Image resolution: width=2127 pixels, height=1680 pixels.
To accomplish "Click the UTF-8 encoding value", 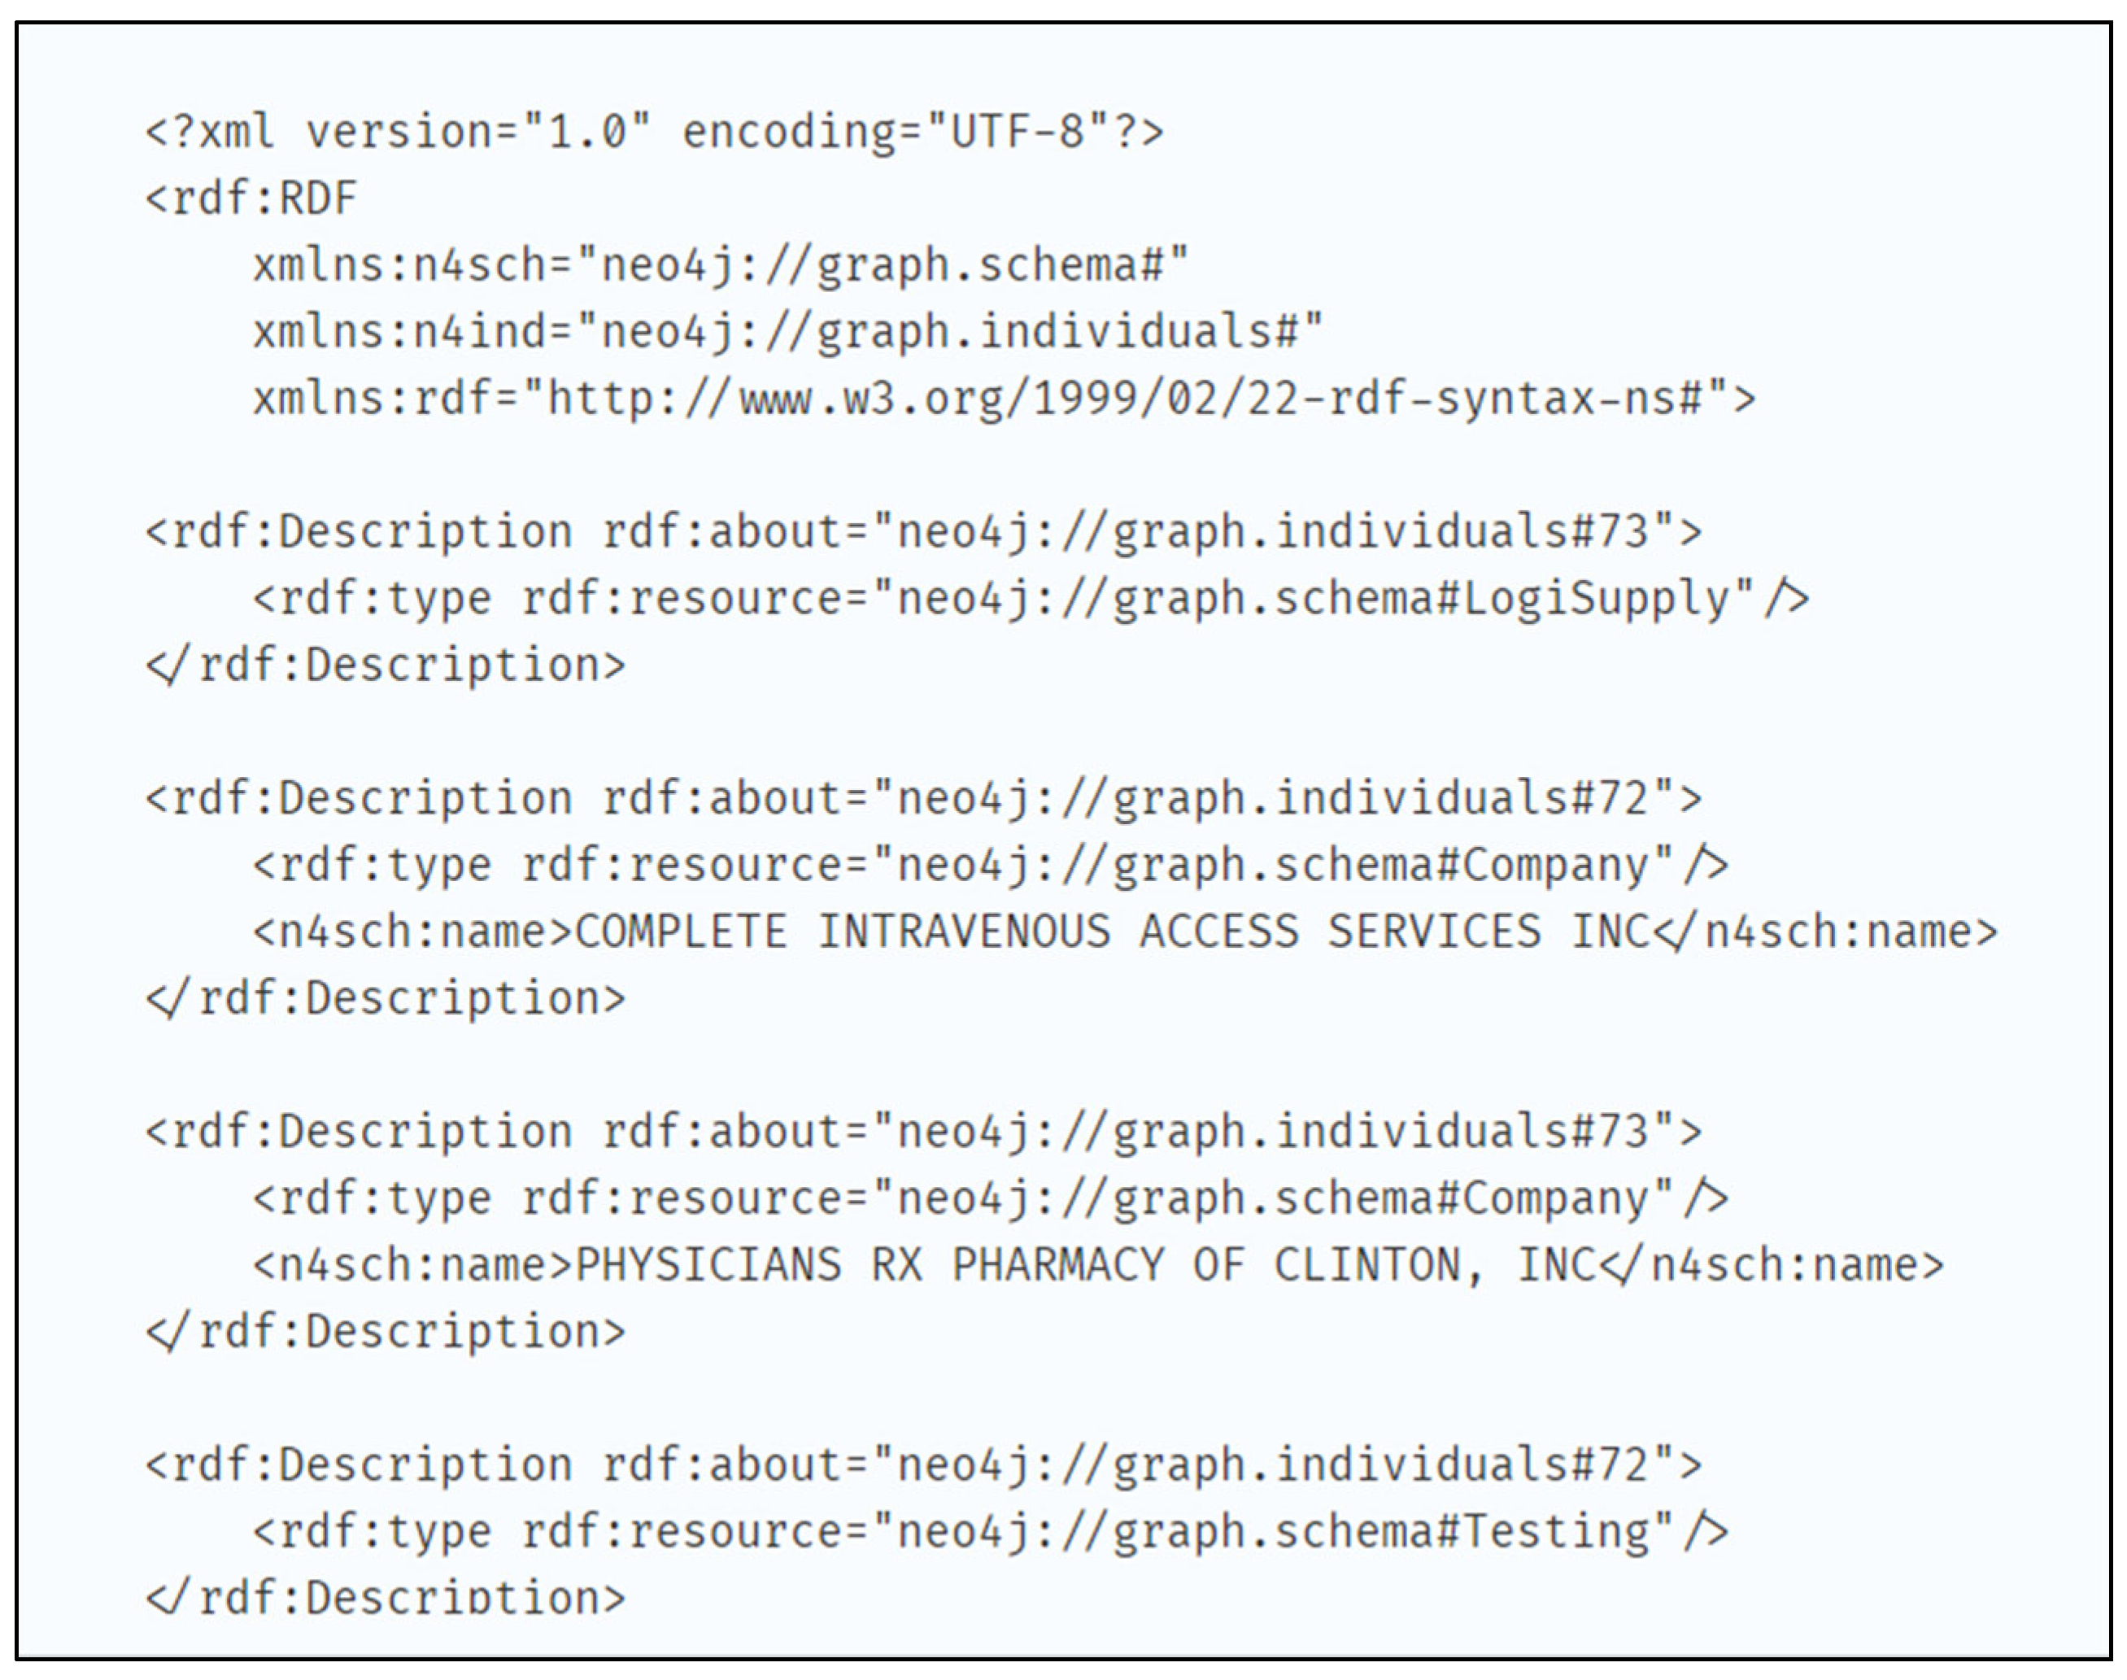I will (x=1018, y=132).
